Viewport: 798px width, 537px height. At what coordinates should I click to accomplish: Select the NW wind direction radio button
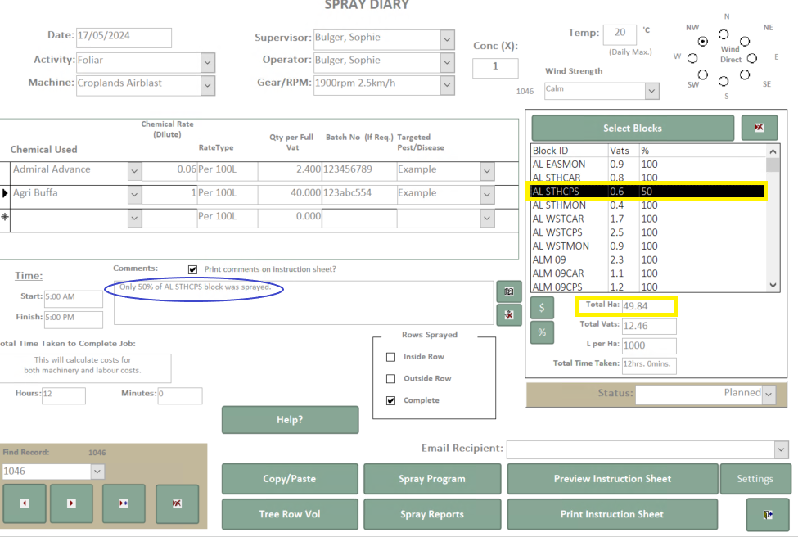coord(703,41)
